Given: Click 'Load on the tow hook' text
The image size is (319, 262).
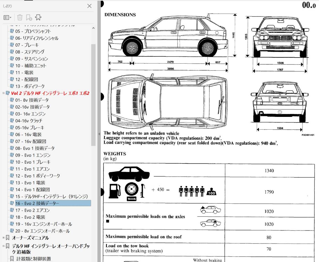Looking at the screenshot, I should (127, 246).
